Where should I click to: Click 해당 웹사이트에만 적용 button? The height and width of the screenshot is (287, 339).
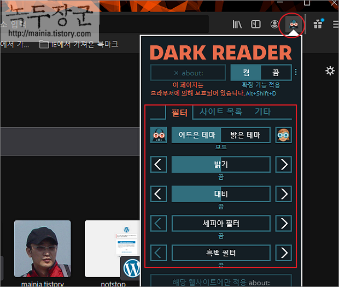click(x=221, y=281)
